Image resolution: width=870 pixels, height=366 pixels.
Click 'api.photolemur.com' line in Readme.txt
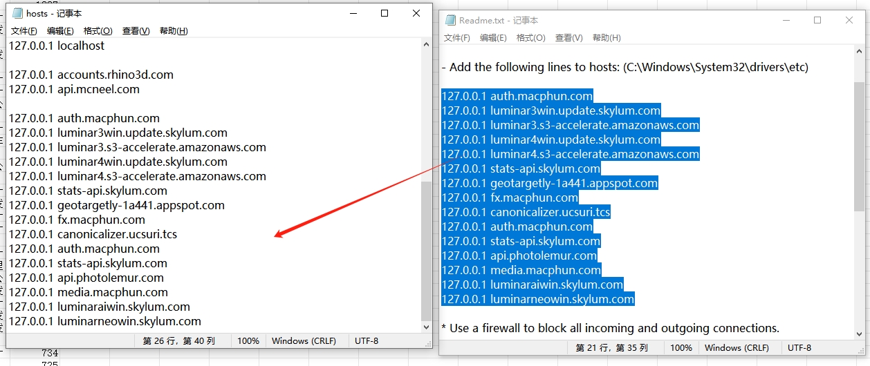519,256
